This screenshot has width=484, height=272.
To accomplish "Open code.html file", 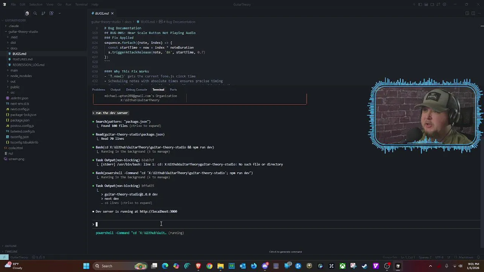I will point(16,148).
